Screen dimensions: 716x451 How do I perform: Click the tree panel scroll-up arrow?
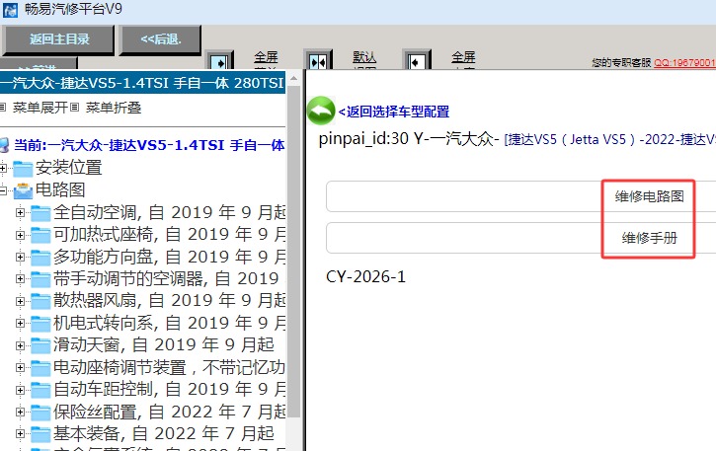click(x=293, y=79)
